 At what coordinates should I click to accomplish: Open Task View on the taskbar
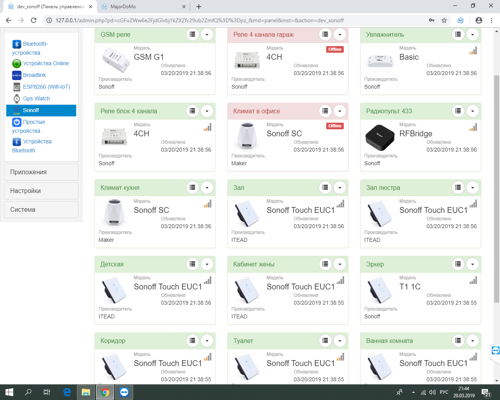(47, 392)
